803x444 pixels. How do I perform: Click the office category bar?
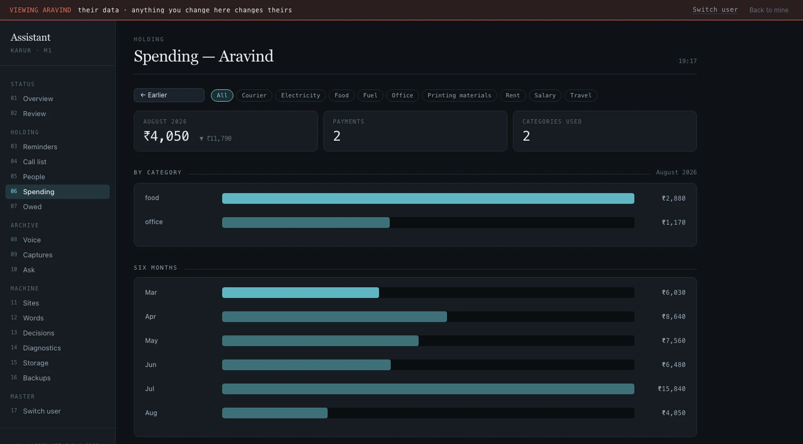pos(306,222)
